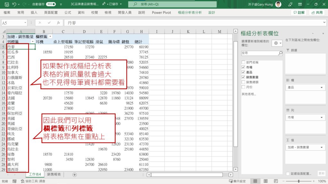328x184 pixels.
Task: Click the horizontal scrollbar right arrow
Action: pos(231,175)
